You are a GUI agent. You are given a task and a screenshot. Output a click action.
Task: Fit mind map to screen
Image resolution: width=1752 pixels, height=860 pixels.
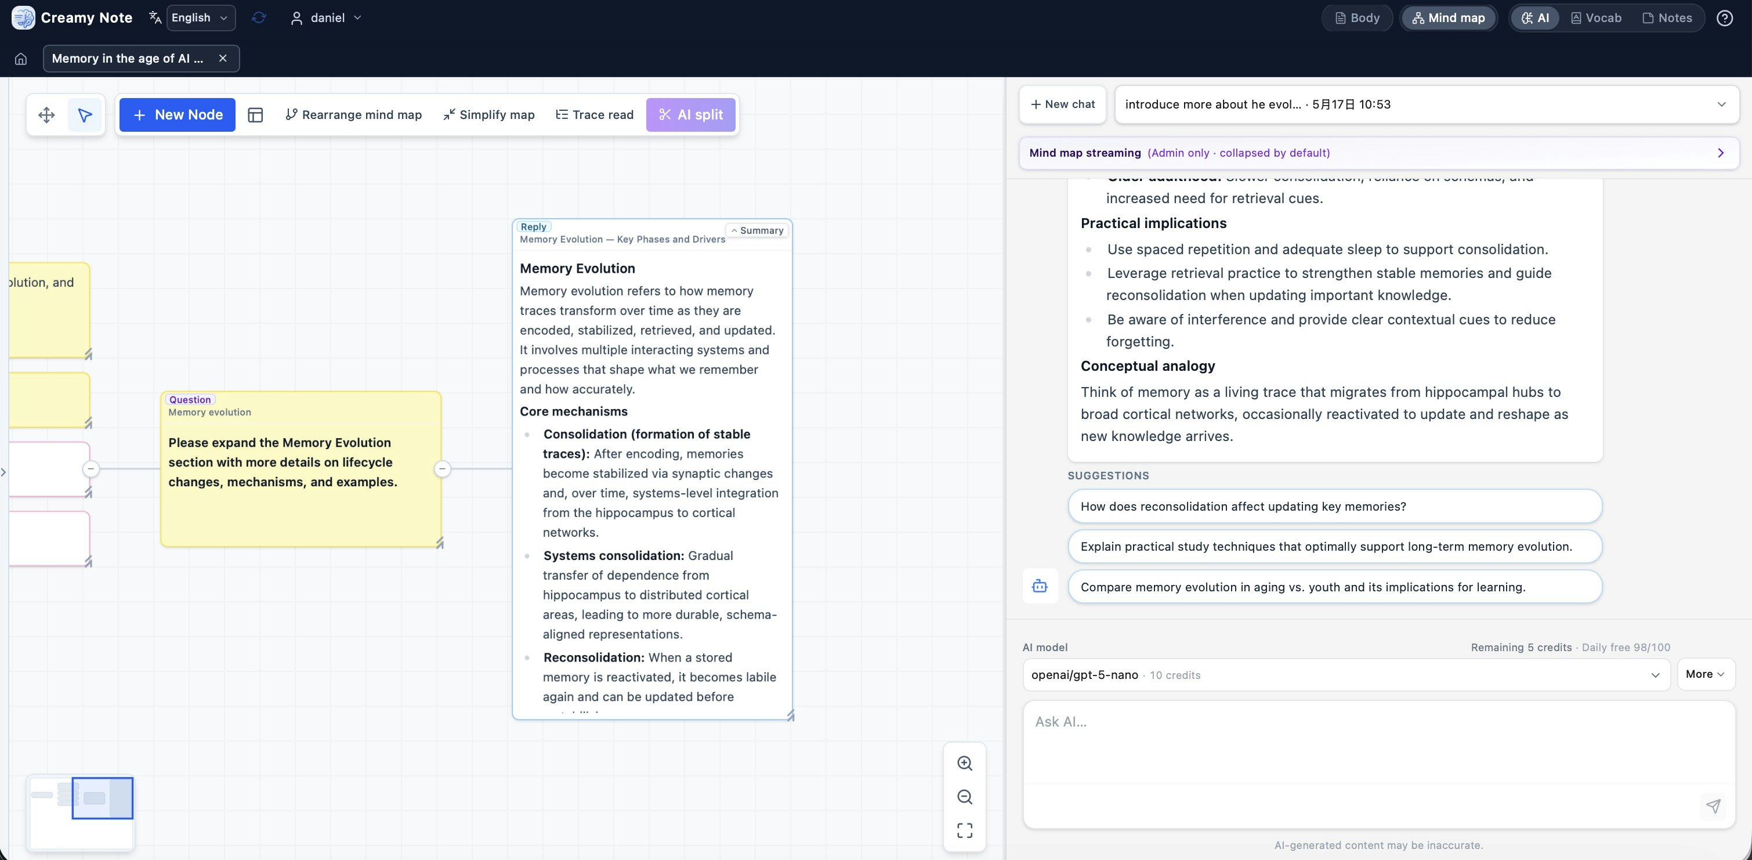point(964,831)
